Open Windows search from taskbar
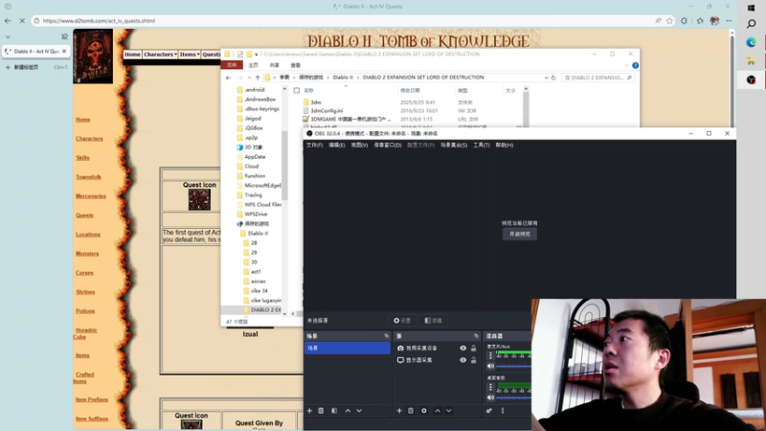The width and height of the screenshot is (766, 431). coord(752,24)
